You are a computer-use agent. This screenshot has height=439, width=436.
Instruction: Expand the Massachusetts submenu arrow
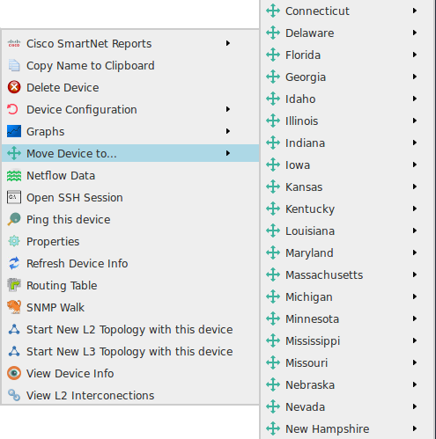(x=415, y=274)
